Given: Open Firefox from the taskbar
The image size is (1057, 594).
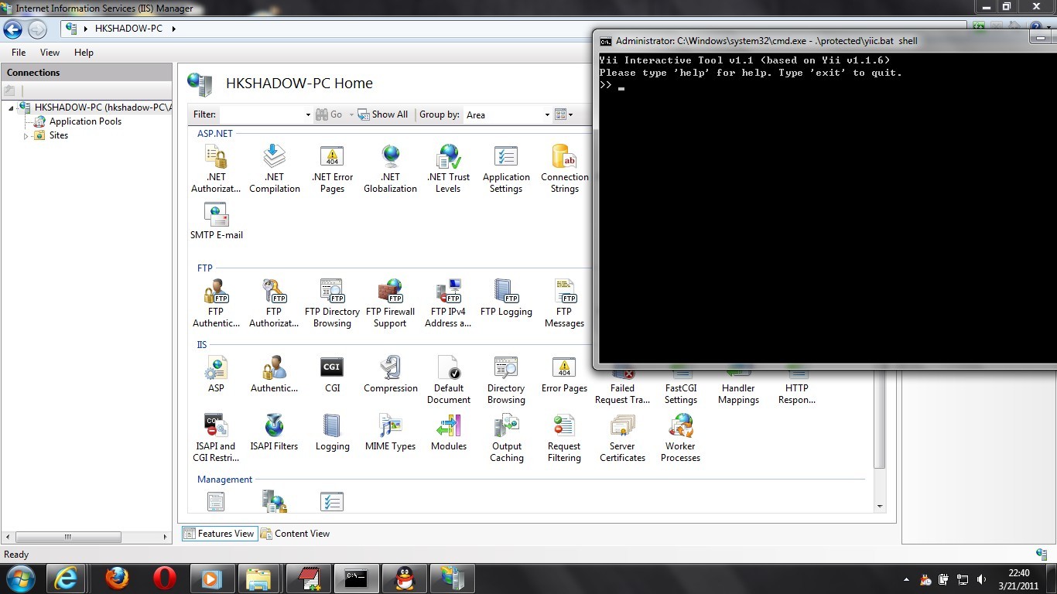Looking at the screenshot, I should tap(117, 578).
